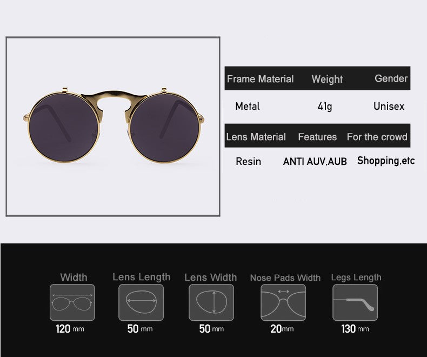Click the round sunglasses product image
The image size is (427, 357).
114,125
